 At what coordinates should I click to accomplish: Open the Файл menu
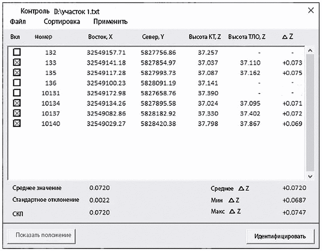[18, 21]
